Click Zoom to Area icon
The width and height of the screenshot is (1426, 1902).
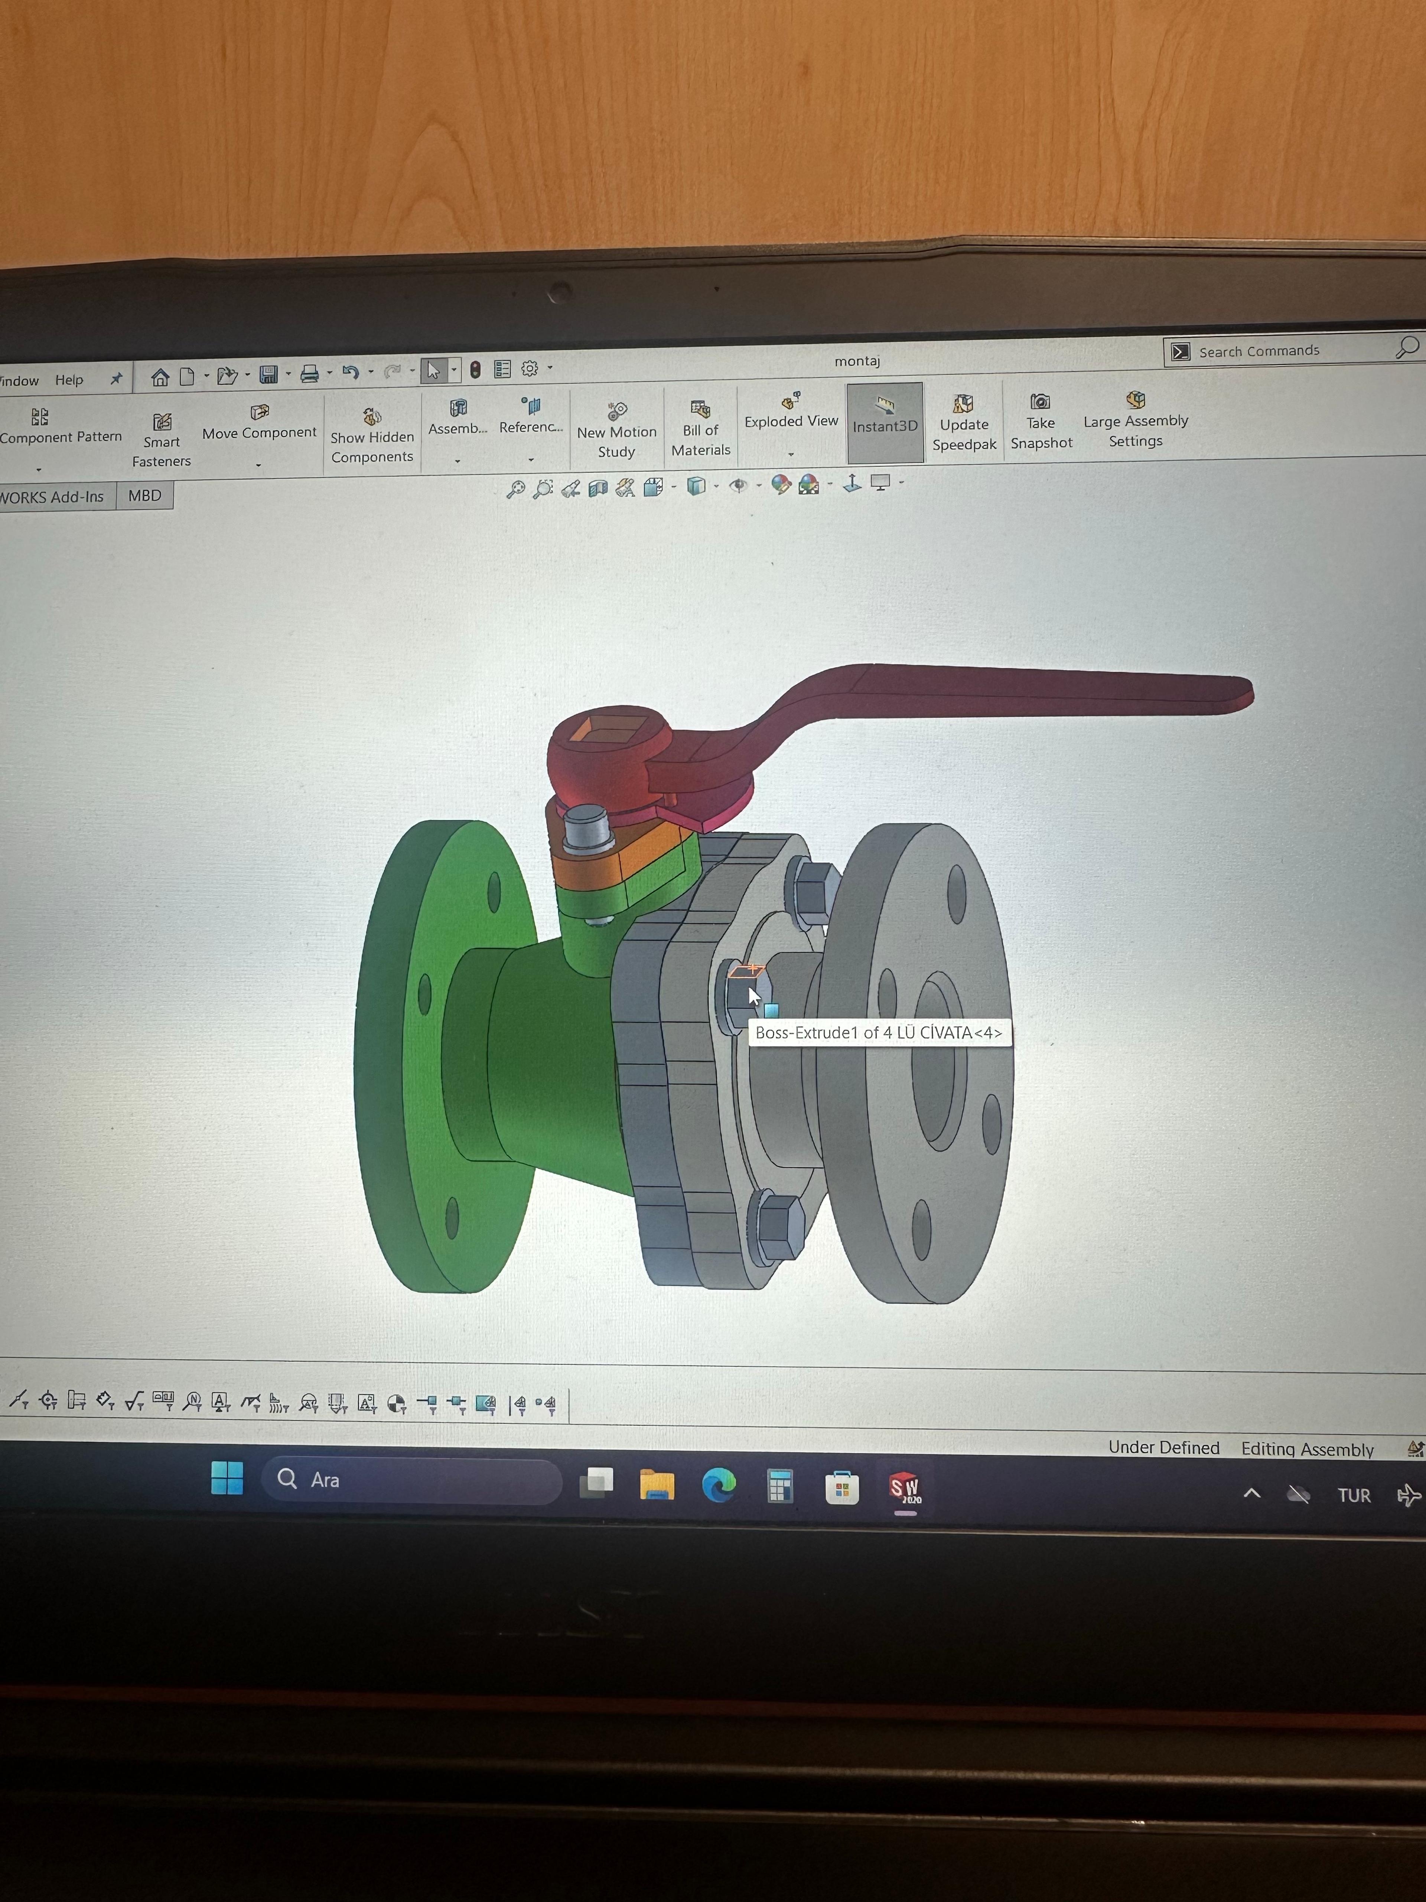[x=543, y=489]
